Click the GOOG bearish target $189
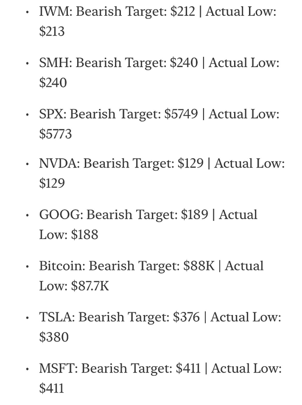The height and width of the screenshot is (405, 302). [195, 214]
